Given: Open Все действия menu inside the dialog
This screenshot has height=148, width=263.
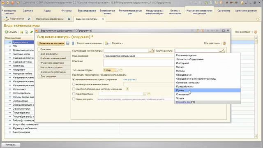Looking at the screenshot, I should pos(212,43).
